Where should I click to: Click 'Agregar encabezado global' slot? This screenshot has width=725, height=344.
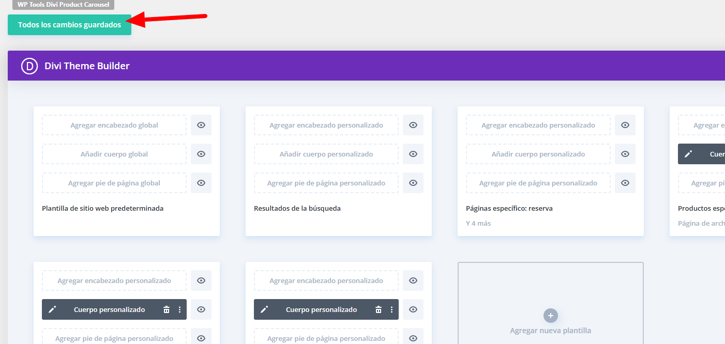click(x=114, y=125)
